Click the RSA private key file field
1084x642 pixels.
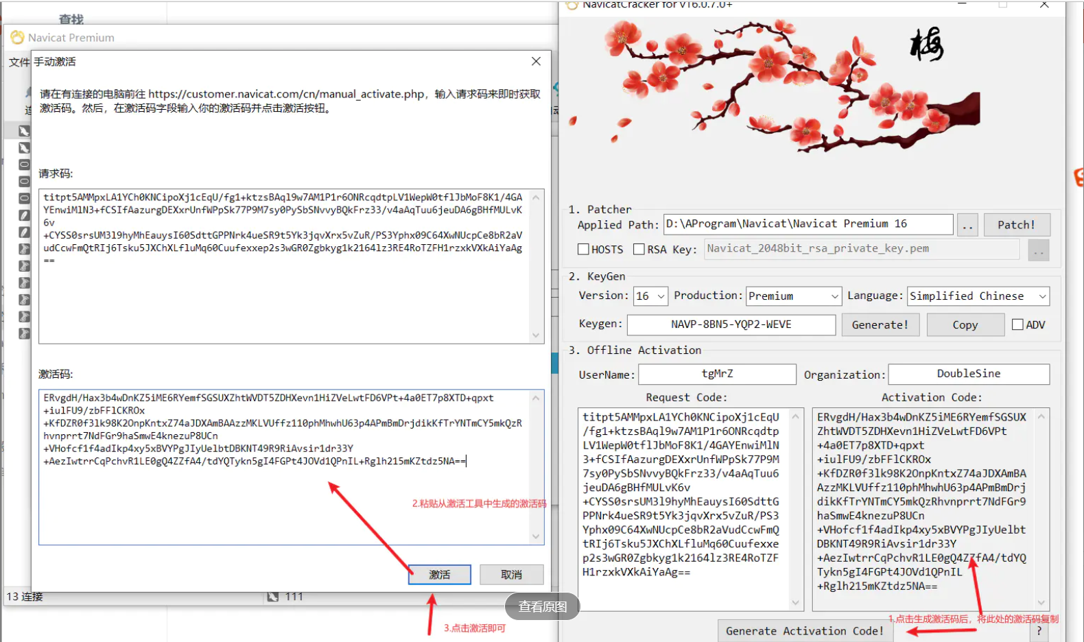[862, 249]
